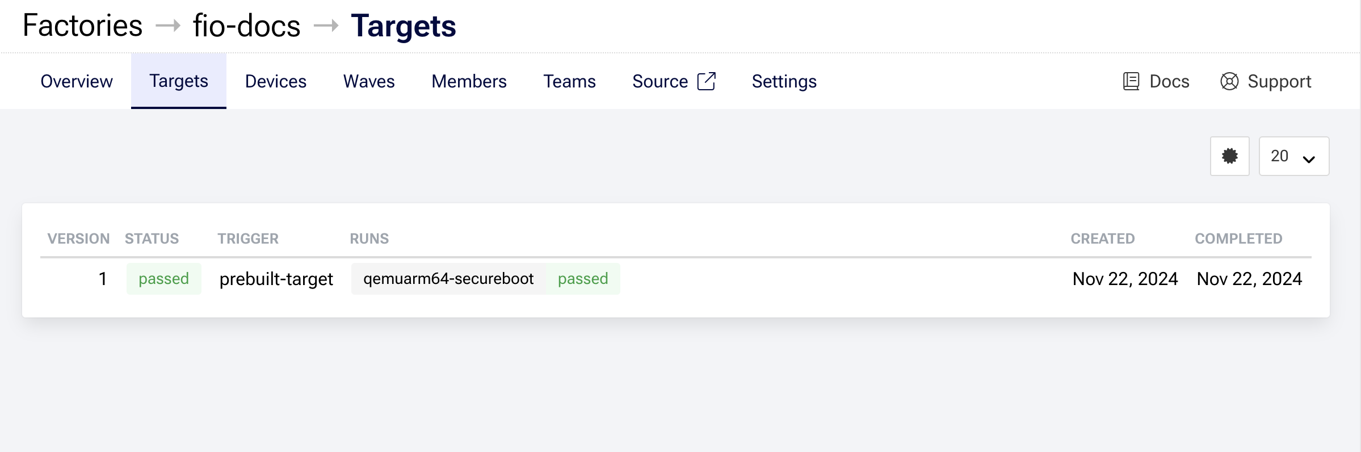Switch to the Devices tab

(276, 82)
